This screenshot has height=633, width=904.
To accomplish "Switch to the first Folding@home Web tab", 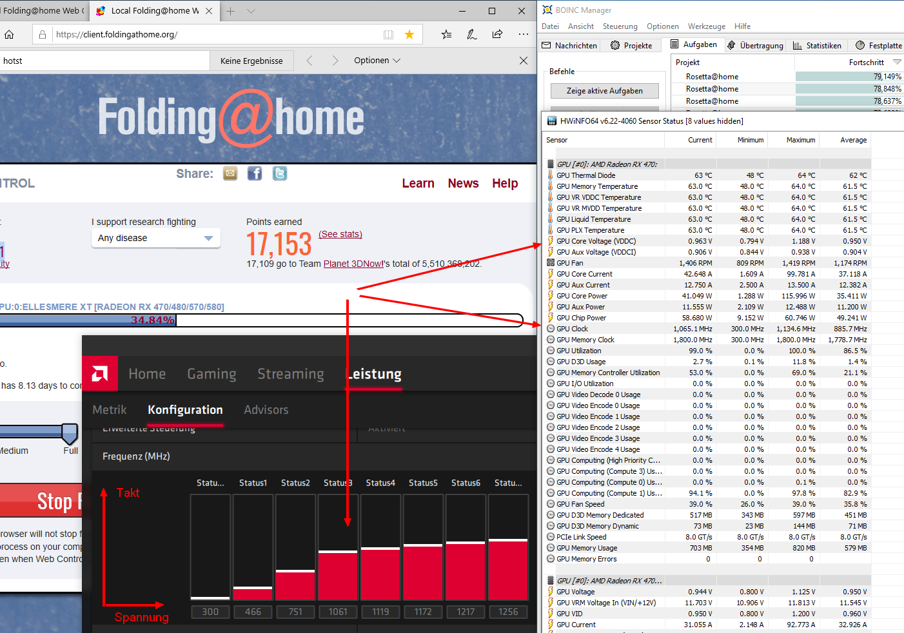I will point(43,11).
